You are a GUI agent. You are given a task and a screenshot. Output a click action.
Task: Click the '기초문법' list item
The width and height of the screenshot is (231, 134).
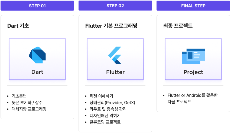pos(19,96)
